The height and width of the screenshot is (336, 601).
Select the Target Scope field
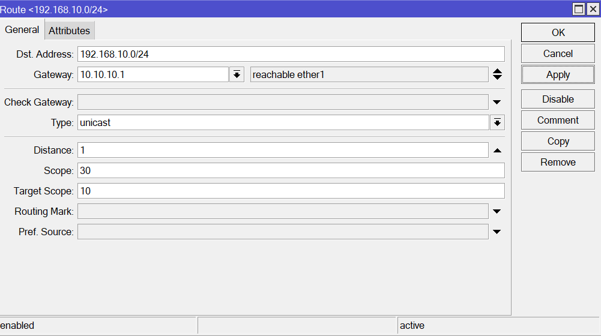point(291,191)
